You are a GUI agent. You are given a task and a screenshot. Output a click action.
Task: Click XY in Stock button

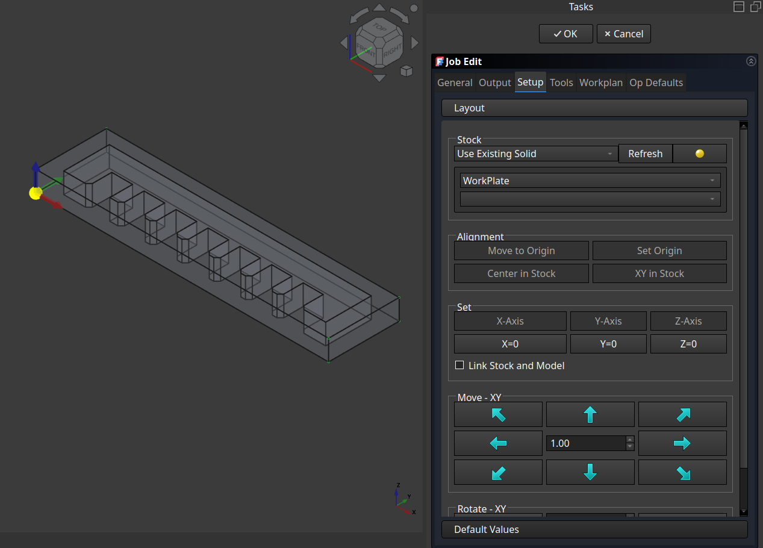pos(659,273)
